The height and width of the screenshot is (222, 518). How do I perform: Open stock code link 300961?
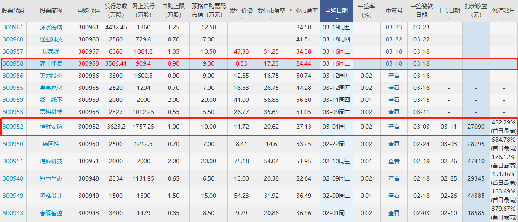pyautogui.click(x=13, y=27)
